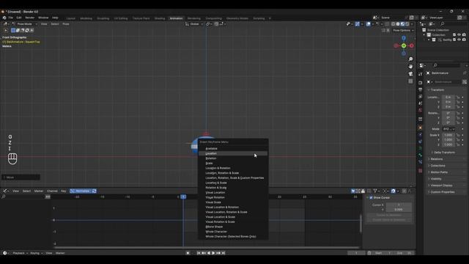Select Whole Character keyframe entry
469x264 pixels.
[x=233, y=232]
